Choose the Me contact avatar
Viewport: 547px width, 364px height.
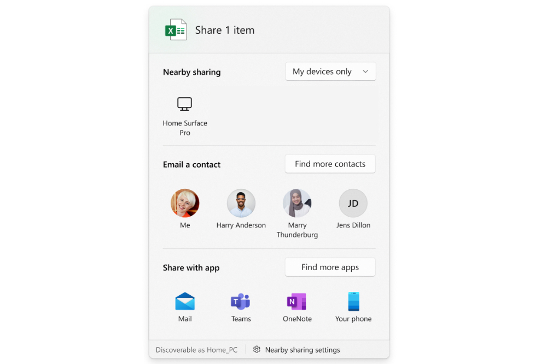tap(185, 203)
